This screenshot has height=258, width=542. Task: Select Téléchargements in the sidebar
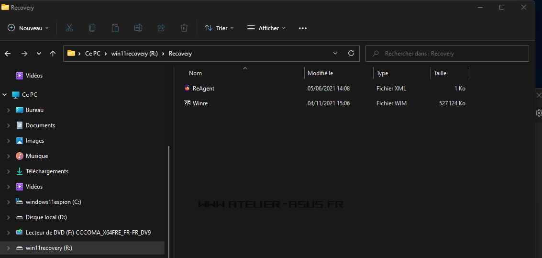pos(47,171)
